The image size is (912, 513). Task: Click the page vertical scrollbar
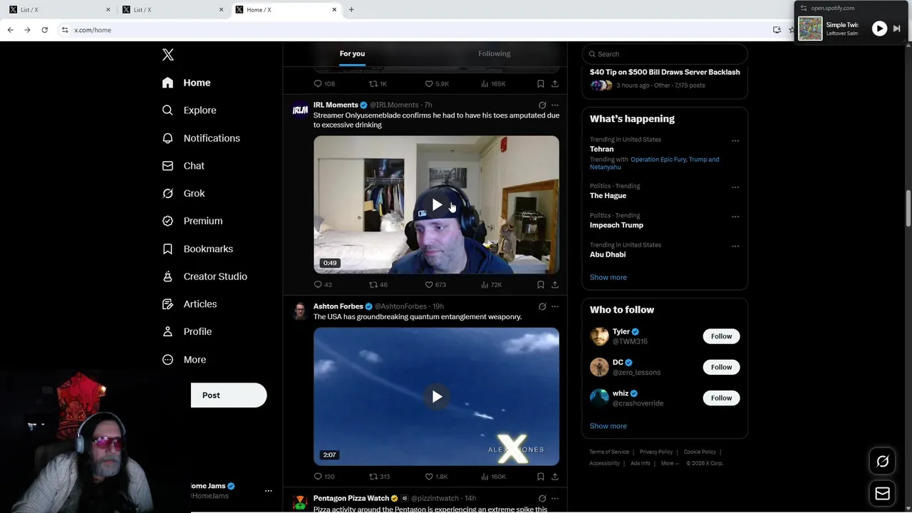908,209
